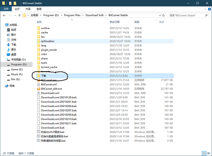Screen dimensions: 212x156
Task: Select the 卸载清除软件残留.bat batch file
Action: pos(53,141)
